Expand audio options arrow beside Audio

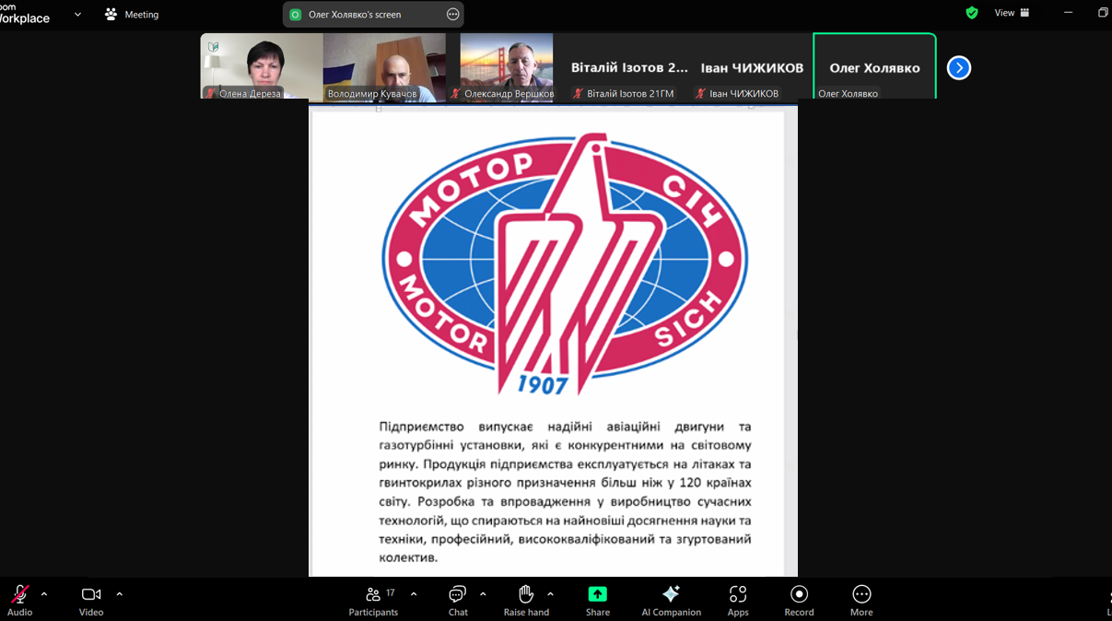[x=44, y=594]
